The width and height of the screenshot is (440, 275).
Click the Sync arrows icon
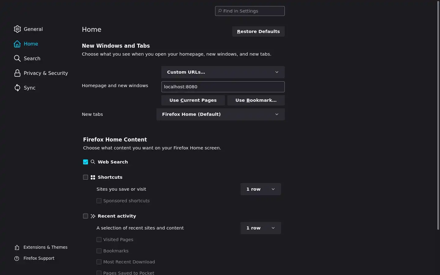(x=17, y=88)
